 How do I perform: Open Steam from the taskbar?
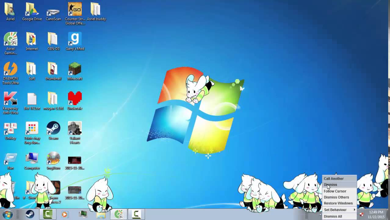tap(30, 214)
